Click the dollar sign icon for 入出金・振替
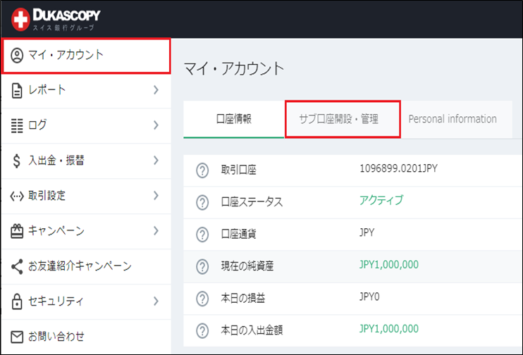The width and height of the screenshot is (523, 355). pos(16,161)
